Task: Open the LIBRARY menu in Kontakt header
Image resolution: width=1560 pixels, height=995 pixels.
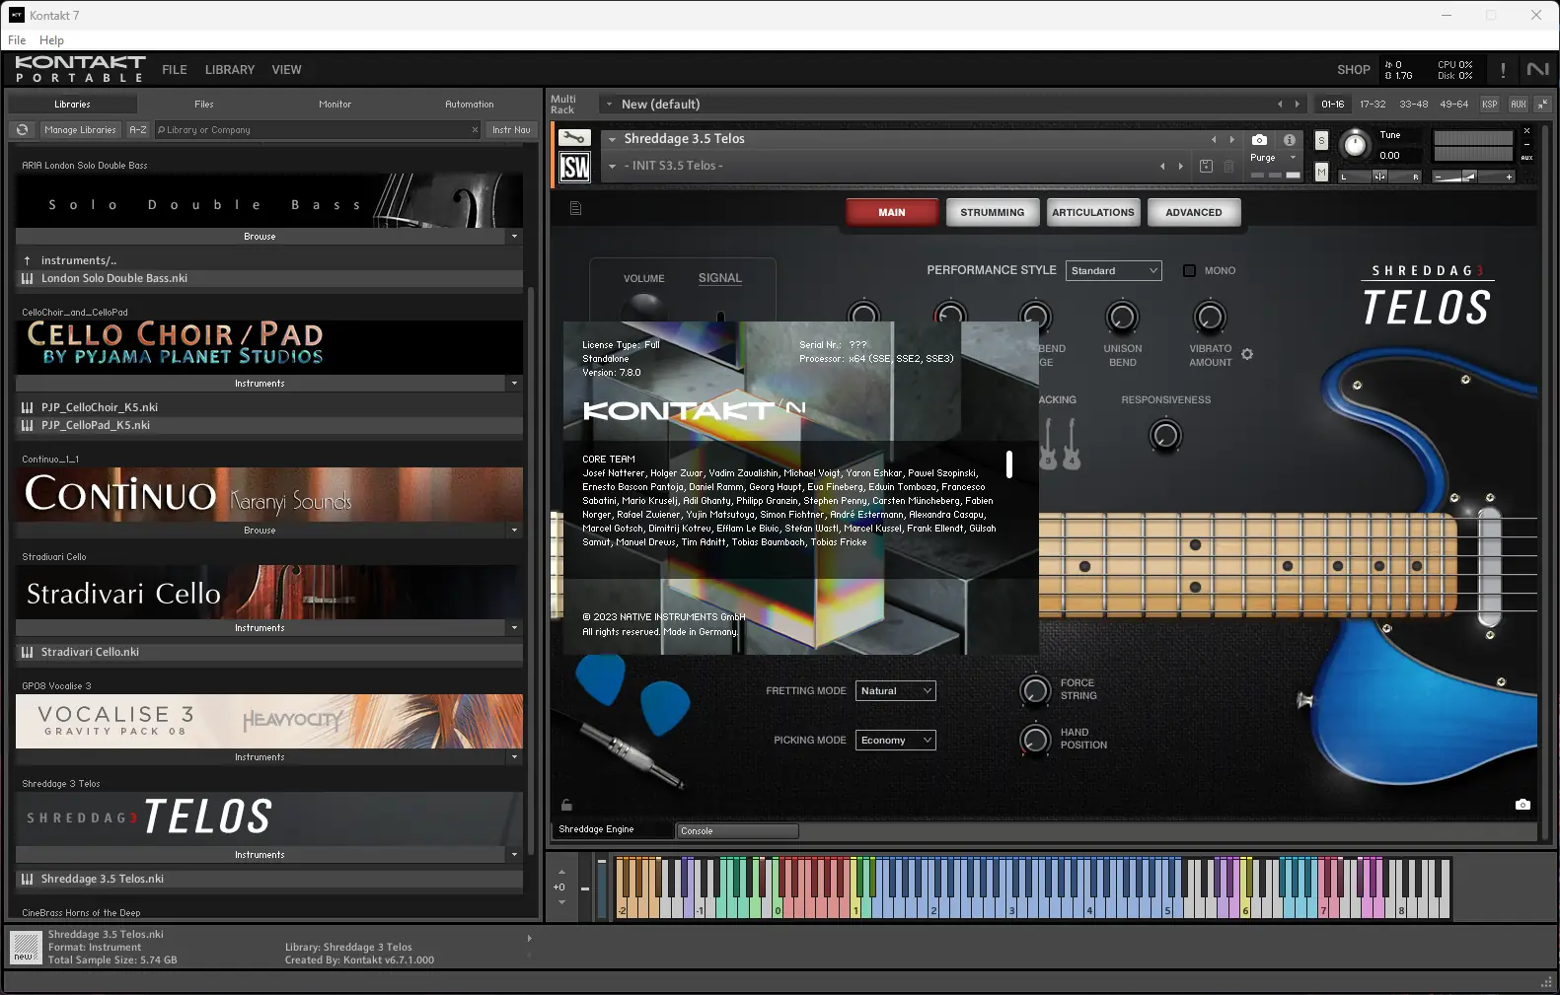Action: [x=230, y=70]
